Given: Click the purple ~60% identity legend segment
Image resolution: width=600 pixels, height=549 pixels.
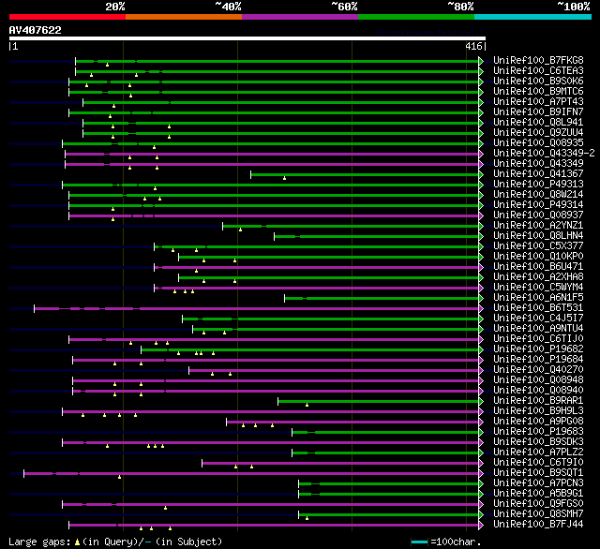Looking at the screenshot, I should [300, 17].
